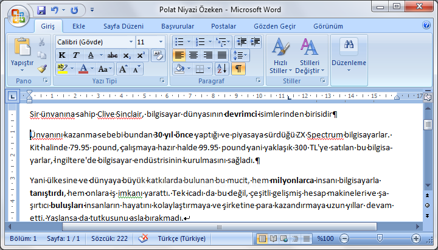
Task: Decrease paragraph indent
Action: [x=242, y=42]
